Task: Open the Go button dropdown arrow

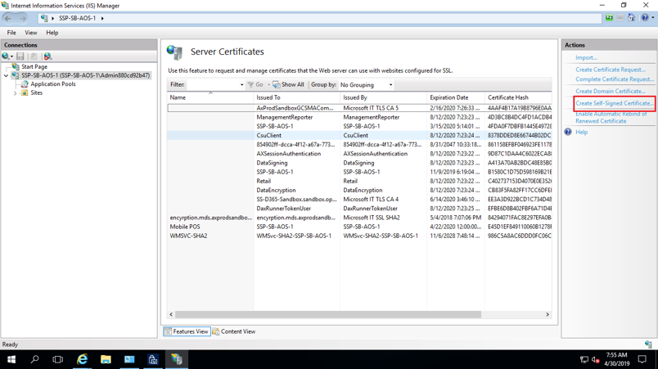Action: tap(268, 85)
